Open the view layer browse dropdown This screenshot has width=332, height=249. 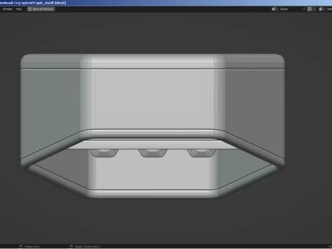(x=322, y=9)
